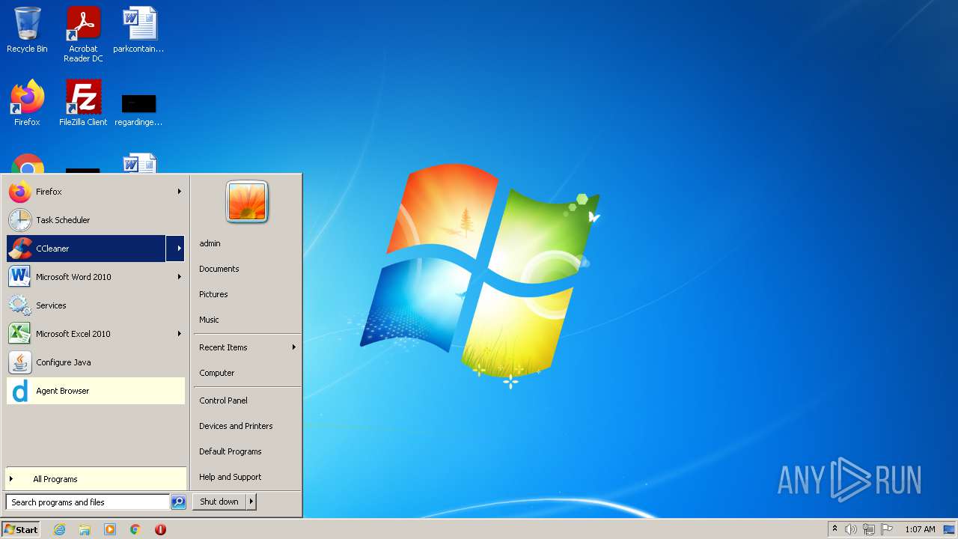Click Action Center flag icon
The width and height of the screenshot is (958, 539).
point(887,529)
